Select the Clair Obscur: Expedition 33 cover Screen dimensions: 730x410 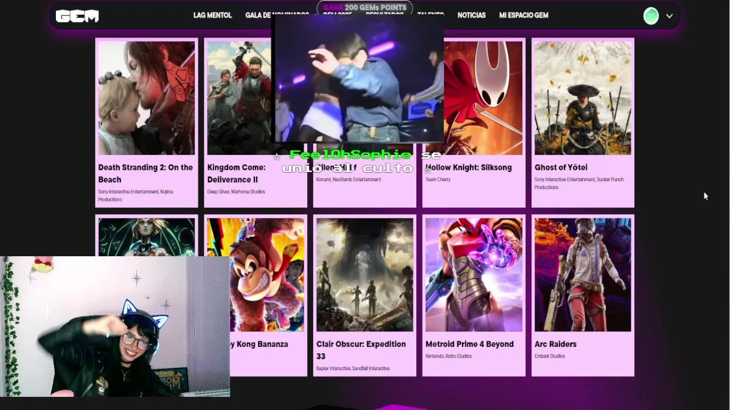pos(365,274)
